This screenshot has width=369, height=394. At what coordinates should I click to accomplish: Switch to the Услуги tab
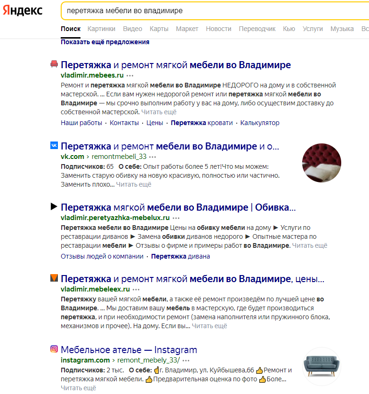click(313, 29)
